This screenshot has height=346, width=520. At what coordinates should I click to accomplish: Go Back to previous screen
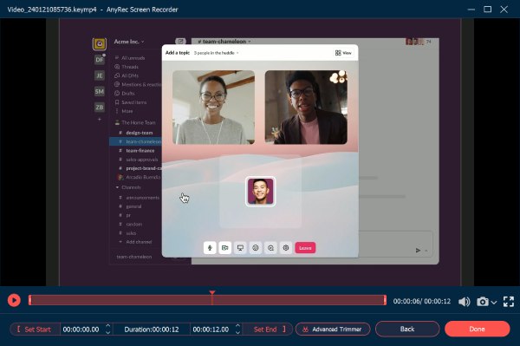407,329
